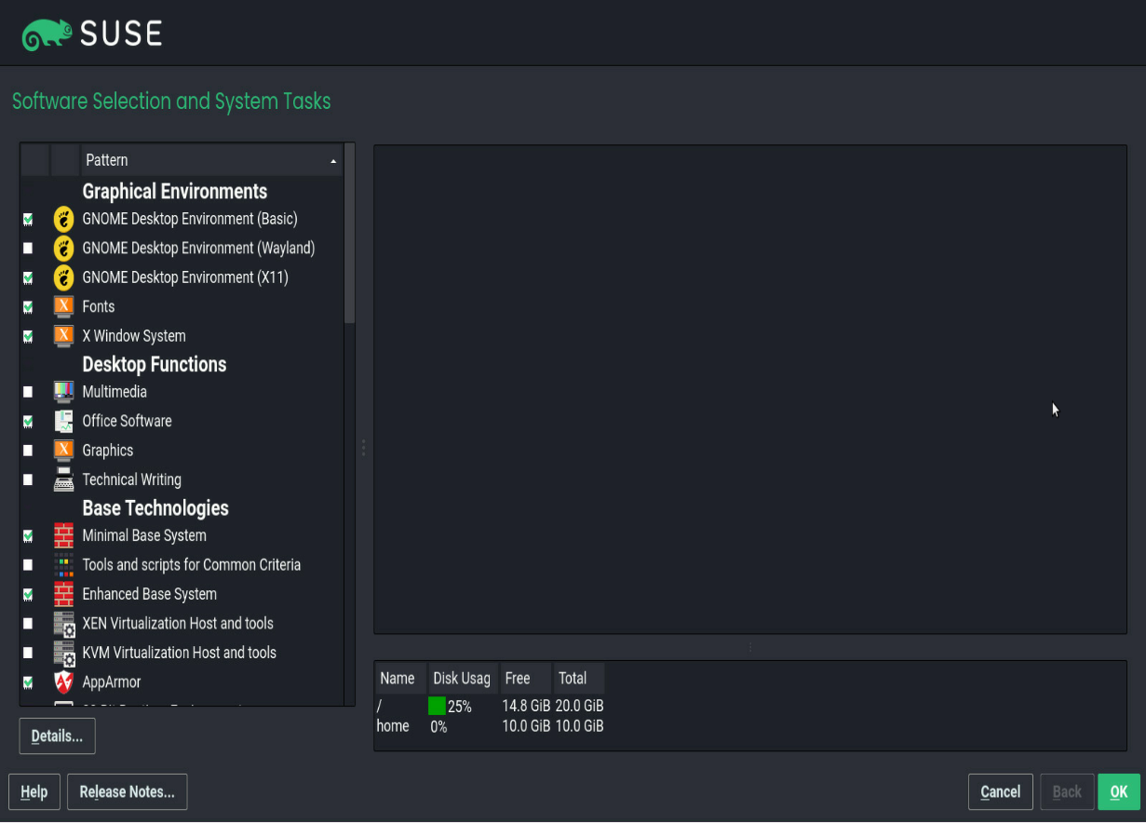1146x823 pixels.
Task: Click the Disk Usage column header
Action: [462, 679]
